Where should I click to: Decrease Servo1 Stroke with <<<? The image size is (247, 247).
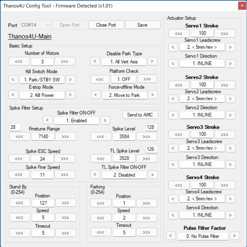(179, 33)
